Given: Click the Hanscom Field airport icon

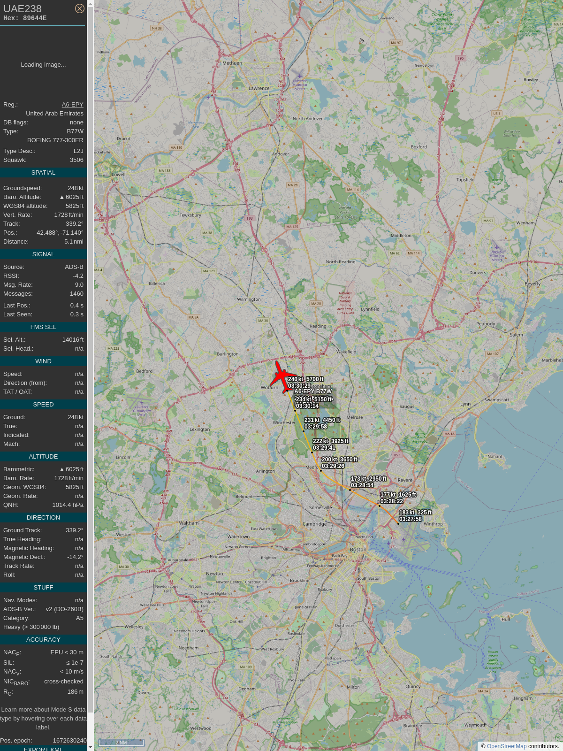Looking at the screenshot, I should tap(142, 403).
